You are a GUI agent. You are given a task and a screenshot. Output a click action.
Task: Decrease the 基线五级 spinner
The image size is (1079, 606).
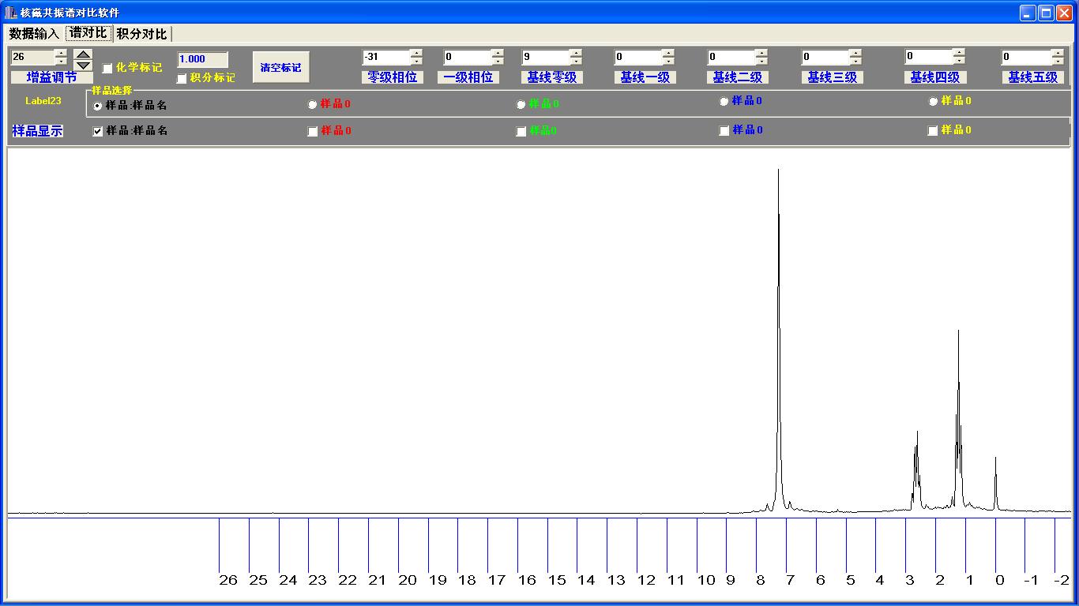click(1058, 61)
